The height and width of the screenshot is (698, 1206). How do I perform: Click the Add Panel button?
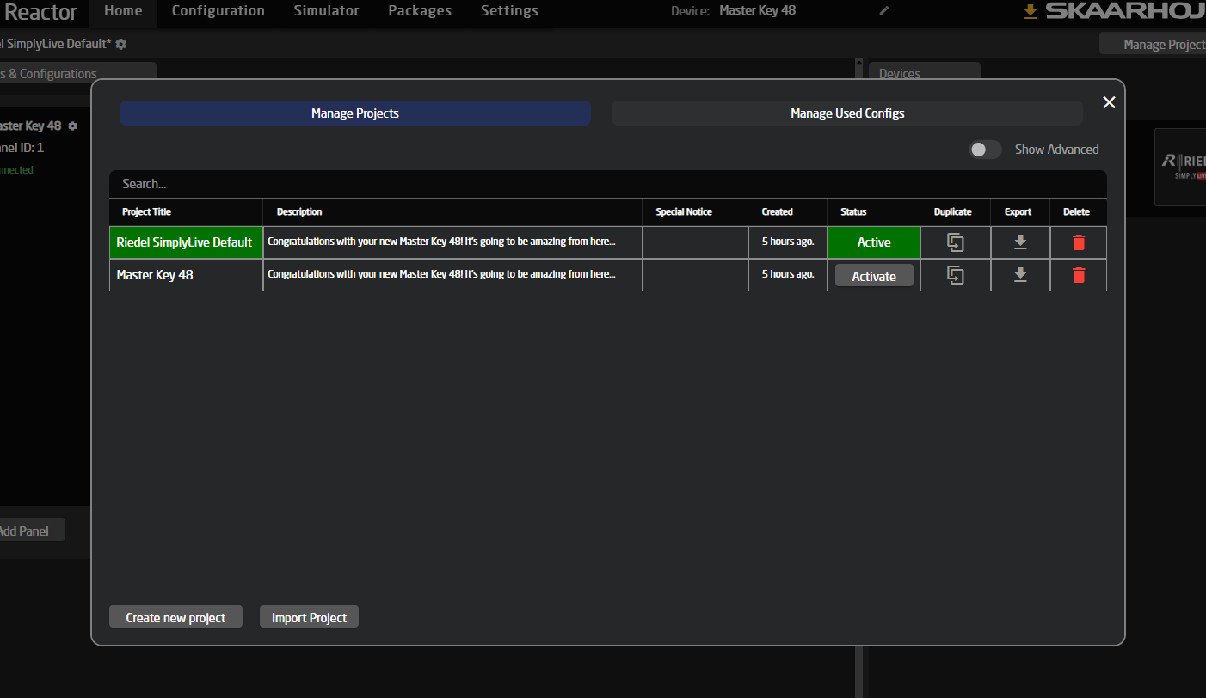tap(31, 530)
